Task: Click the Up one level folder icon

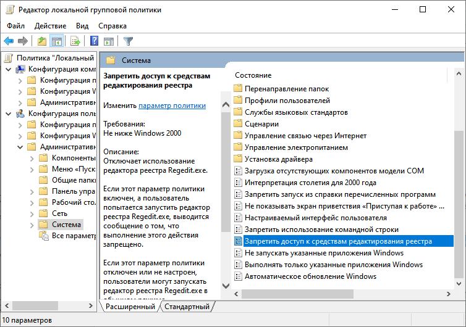Action: click(x=42, y=41)
